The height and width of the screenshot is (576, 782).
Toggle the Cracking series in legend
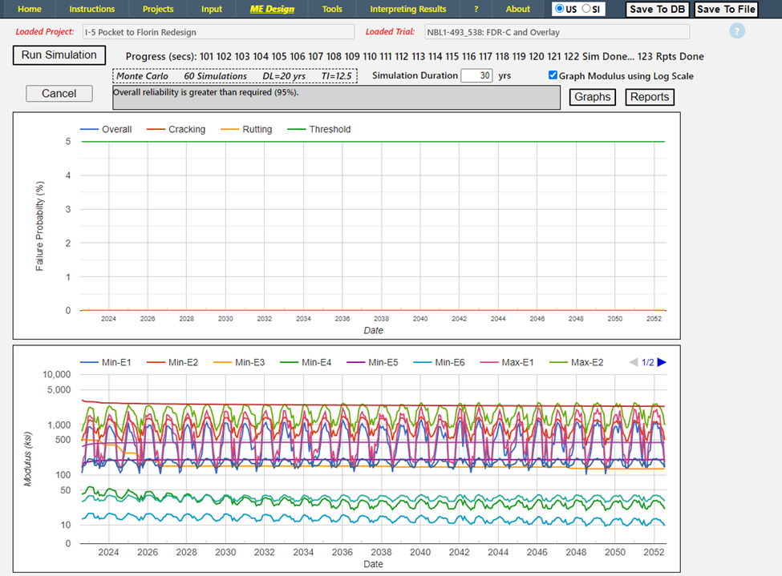point(186,129)
